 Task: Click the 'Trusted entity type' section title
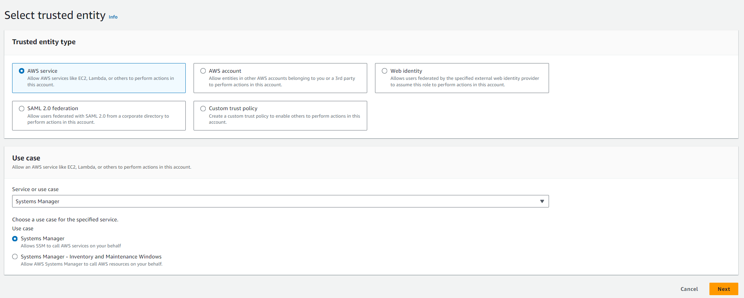coord(44,42)
